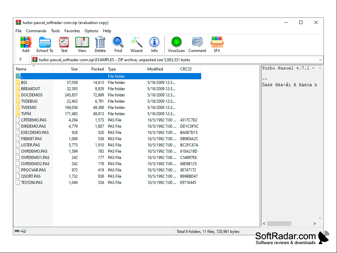Sort by the CRC32 column header
The width and height of the screenshot is (337, 253).
click(x=190, y=69)
